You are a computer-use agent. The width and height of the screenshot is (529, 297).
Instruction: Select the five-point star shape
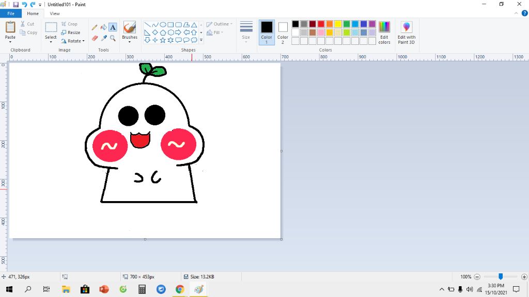163,40
